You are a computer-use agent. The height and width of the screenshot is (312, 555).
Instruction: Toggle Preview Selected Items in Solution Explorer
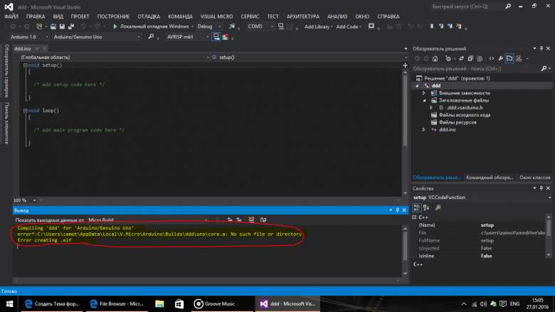pos(509,59)
